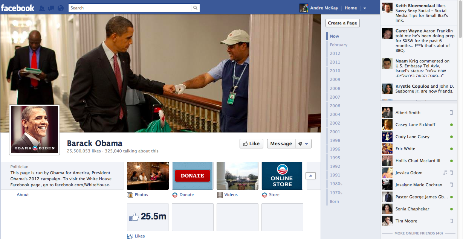Open the About link for Barack Obama
Viewport: 463px width, 239px height.
23,195
